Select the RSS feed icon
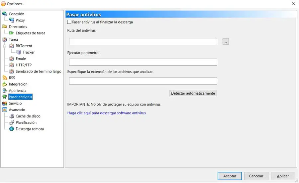 click(5, 78)
